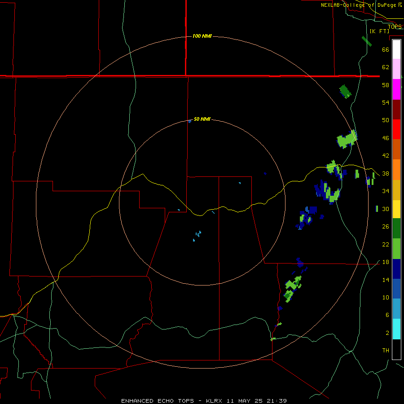
Task: Click the "14" legend value
Action: [x=386, y=280]
